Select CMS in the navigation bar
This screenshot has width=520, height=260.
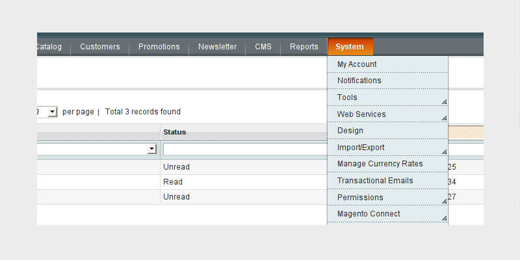coord(263,47)
